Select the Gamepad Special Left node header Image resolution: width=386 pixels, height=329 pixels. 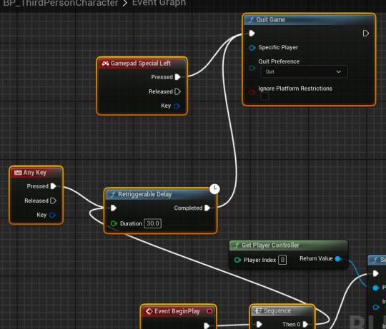coord(142,63)
